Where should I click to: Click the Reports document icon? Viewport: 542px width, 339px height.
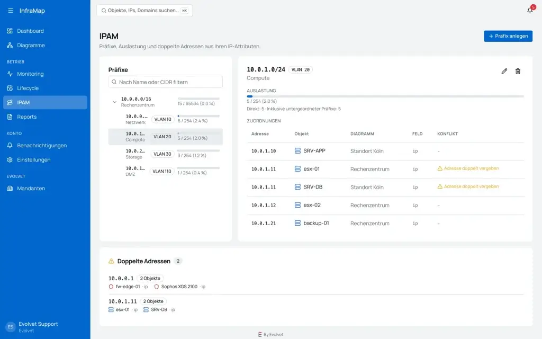(10, 117)
